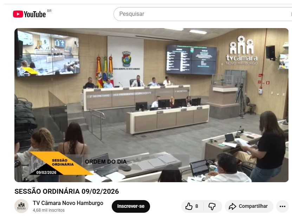This screenshot has height=218, width=292.
Task: Open the YouTube home logo
Action: tap(29, 14)
